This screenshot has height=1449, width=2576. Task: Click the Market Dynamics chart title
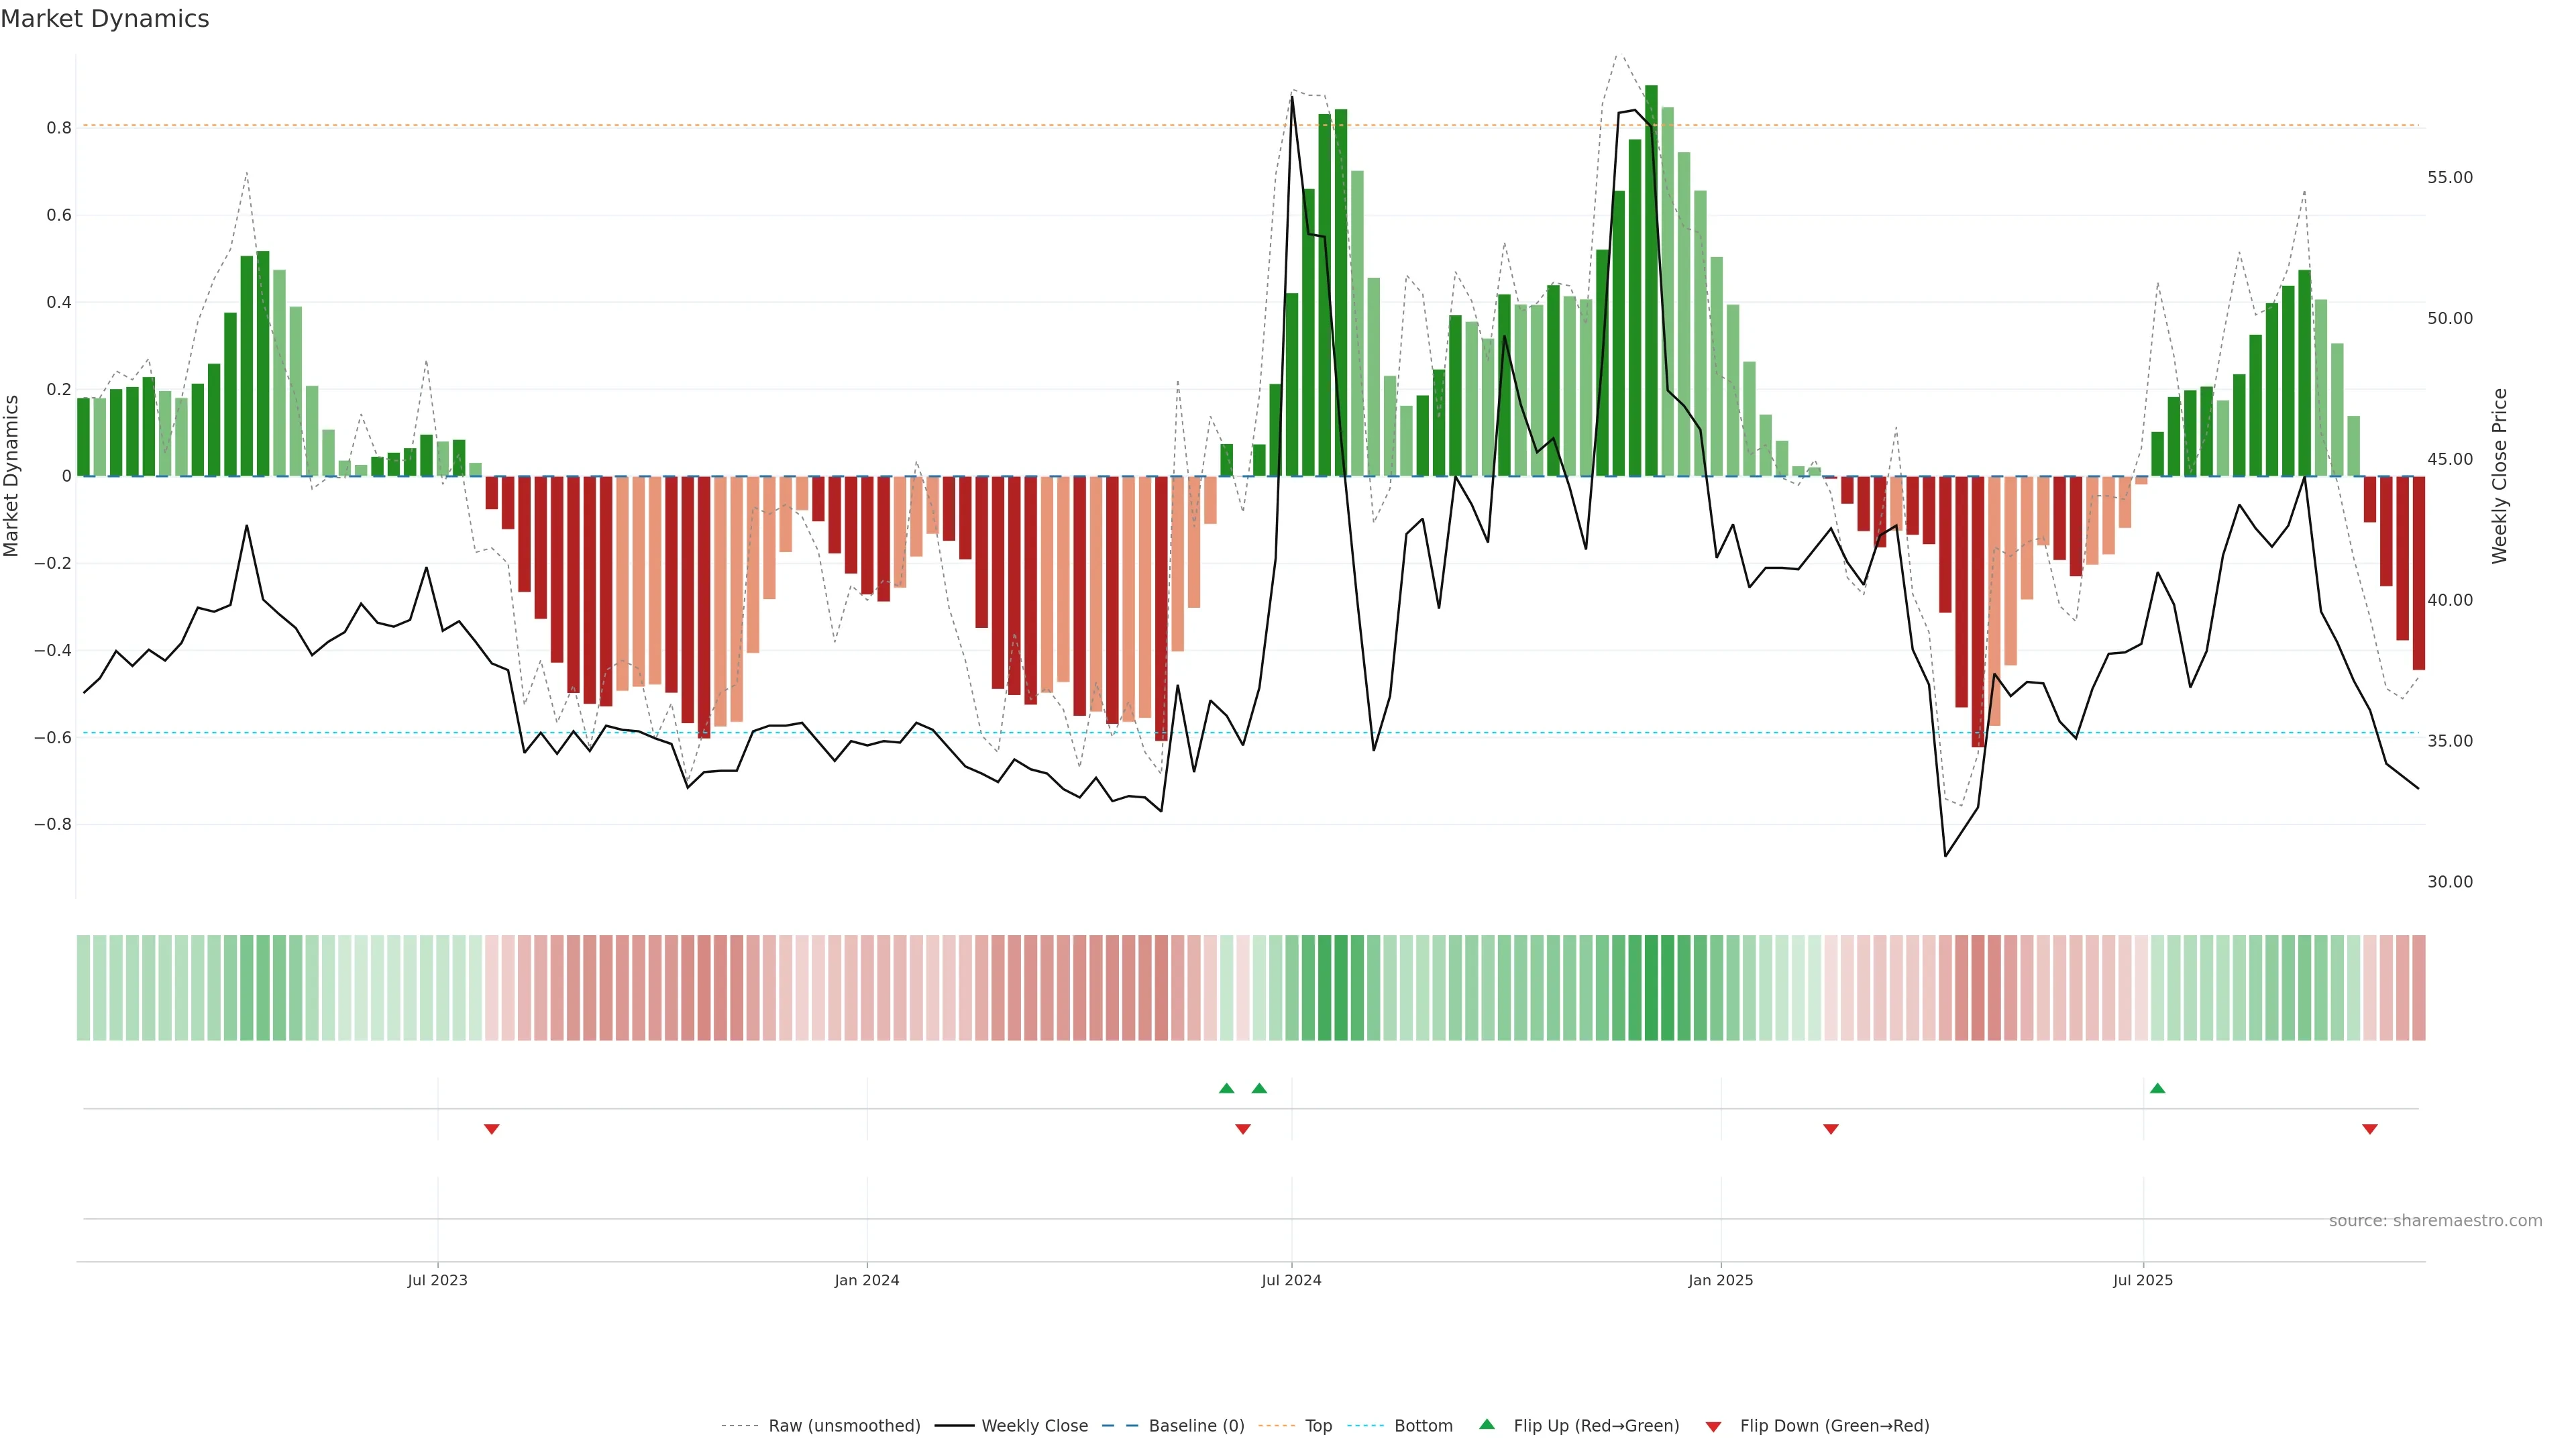click(105, 19)
